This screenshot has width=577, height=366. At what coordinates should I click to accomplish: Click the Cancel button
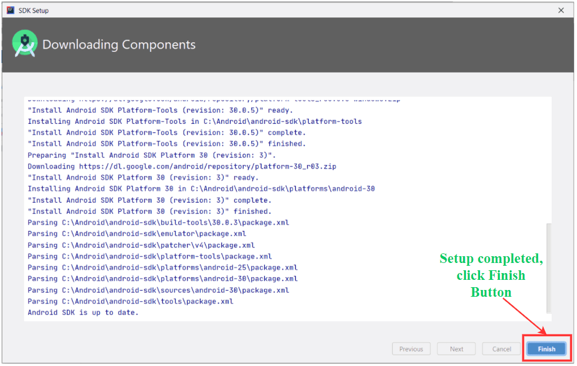pos(500,349)
